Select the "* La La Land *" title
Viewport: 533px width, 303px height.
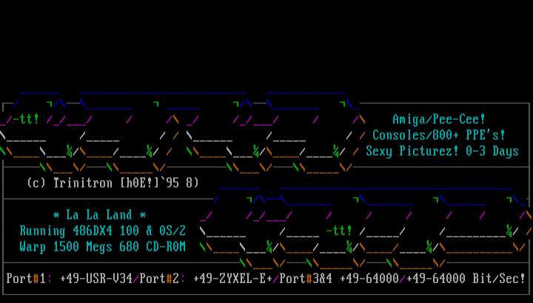(x=103, y=215)
